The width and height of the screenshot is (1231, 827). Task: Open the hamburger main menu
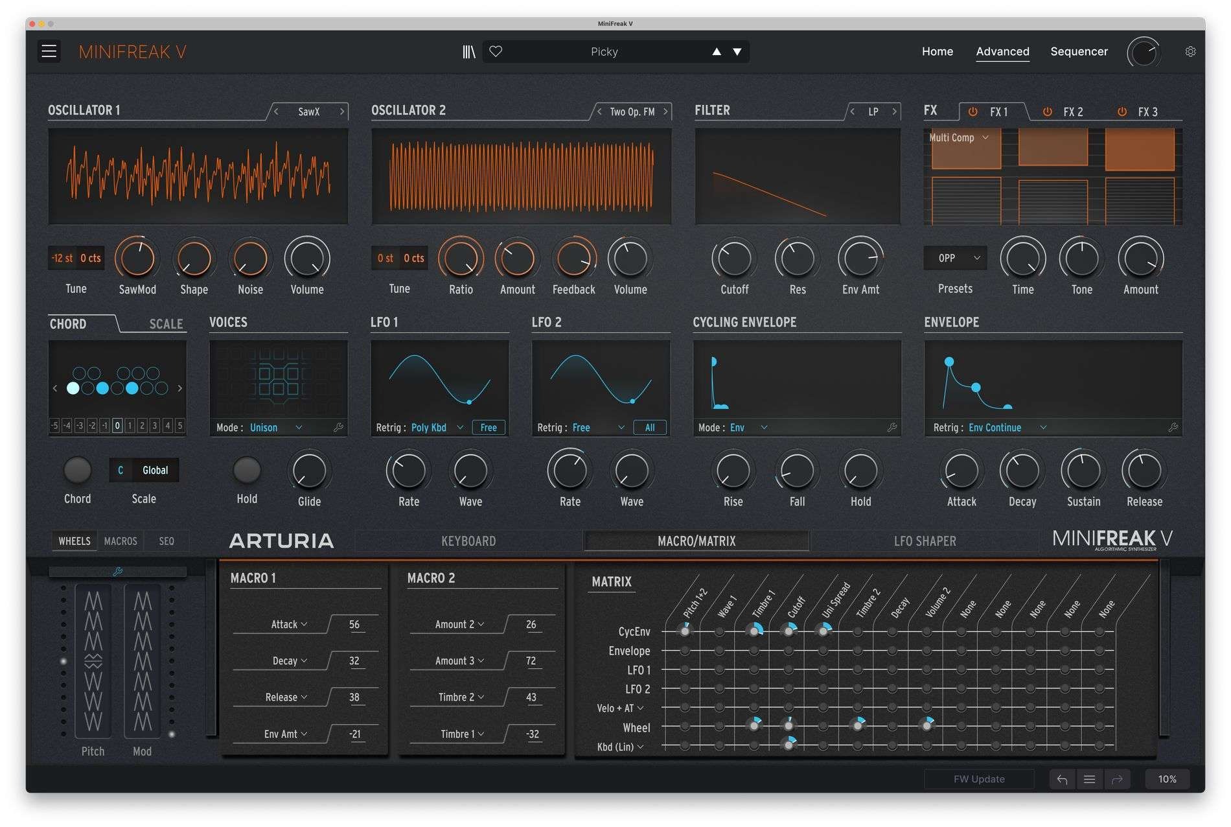(x=49, y=51)
